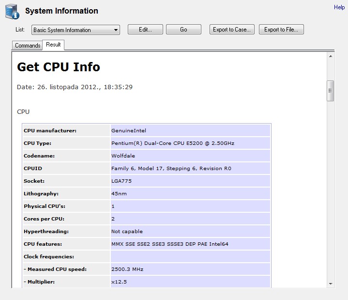Click the scrollbar down arrow
Viewport: 348px width, 300px height.
[x=331, y=284]
